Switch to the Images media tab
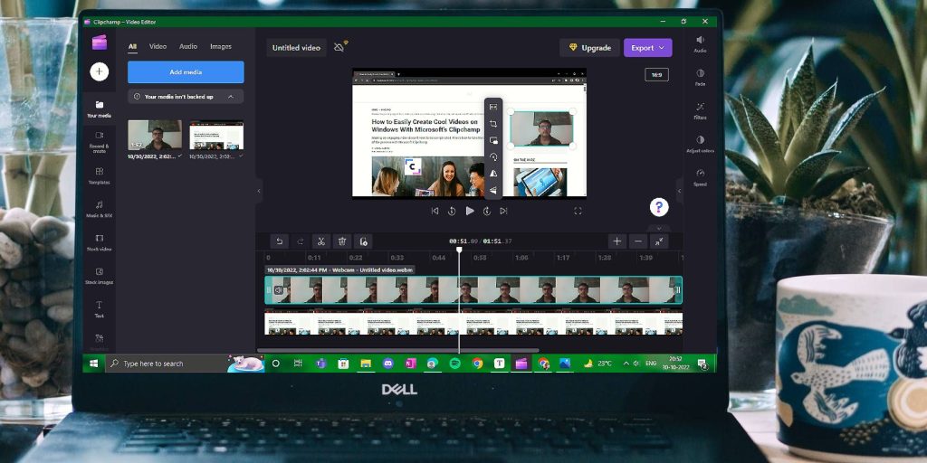Screen dimensions: 927x463 [x=221, y=47]
